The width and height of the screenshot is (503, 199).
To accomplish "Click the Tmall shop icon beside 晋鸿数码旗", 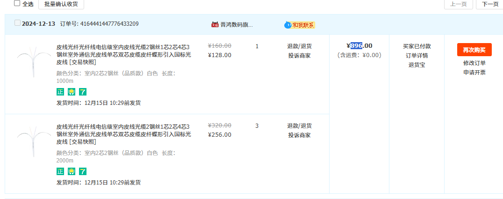I will [215, 24].
